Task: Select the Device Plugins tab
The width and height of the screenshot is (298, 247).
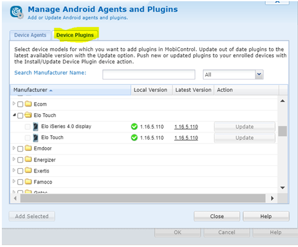Action: pyautogui.click(x=75, y=35)
